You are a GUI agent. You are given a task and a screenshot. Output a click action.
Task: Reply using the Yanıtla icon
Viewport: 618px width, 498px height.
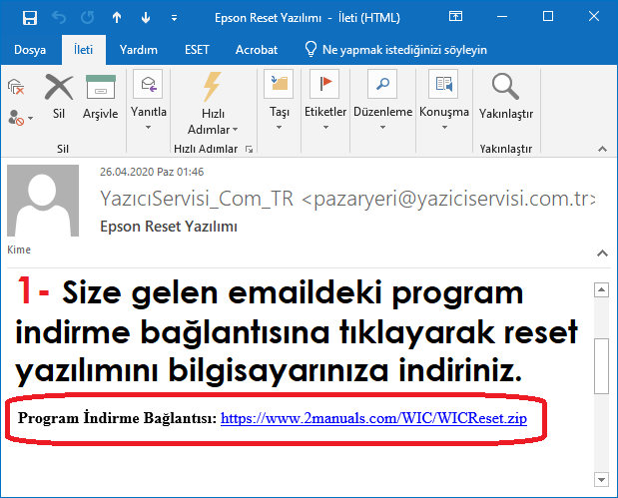148,84
